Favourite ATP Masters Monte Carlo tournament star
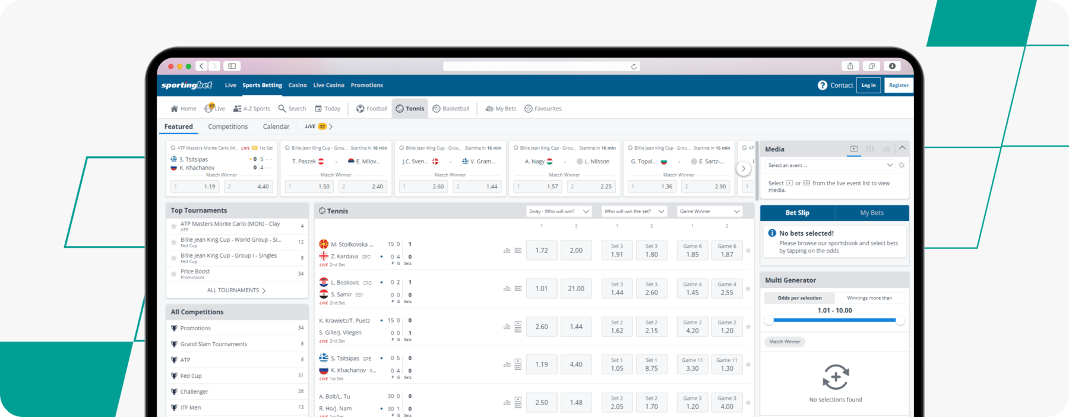Screen dimensions: 1069x417 (x=174, y=226)
